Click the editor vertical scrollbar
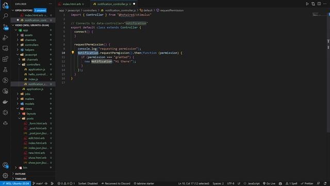 [x=328, y=72]
